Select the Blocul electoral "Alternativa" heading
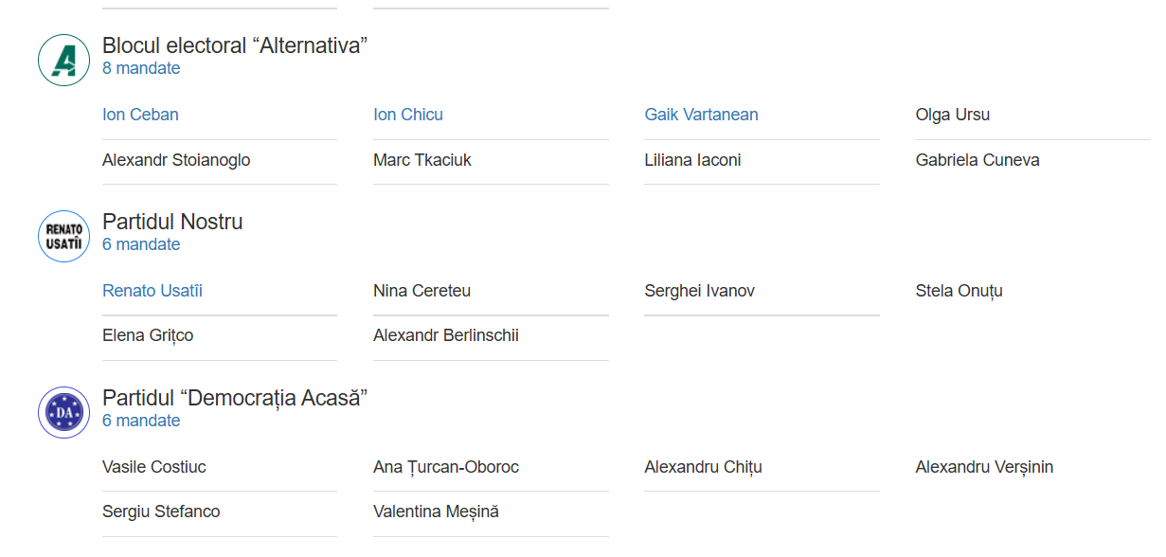Image resolution: width=1166 pixels, height=557 pixels. 235,45
